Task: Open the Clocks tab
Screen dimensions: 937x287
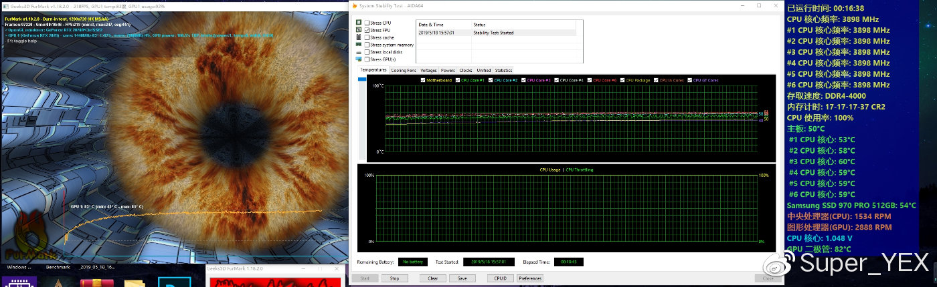Action: [x=466, y=70]
